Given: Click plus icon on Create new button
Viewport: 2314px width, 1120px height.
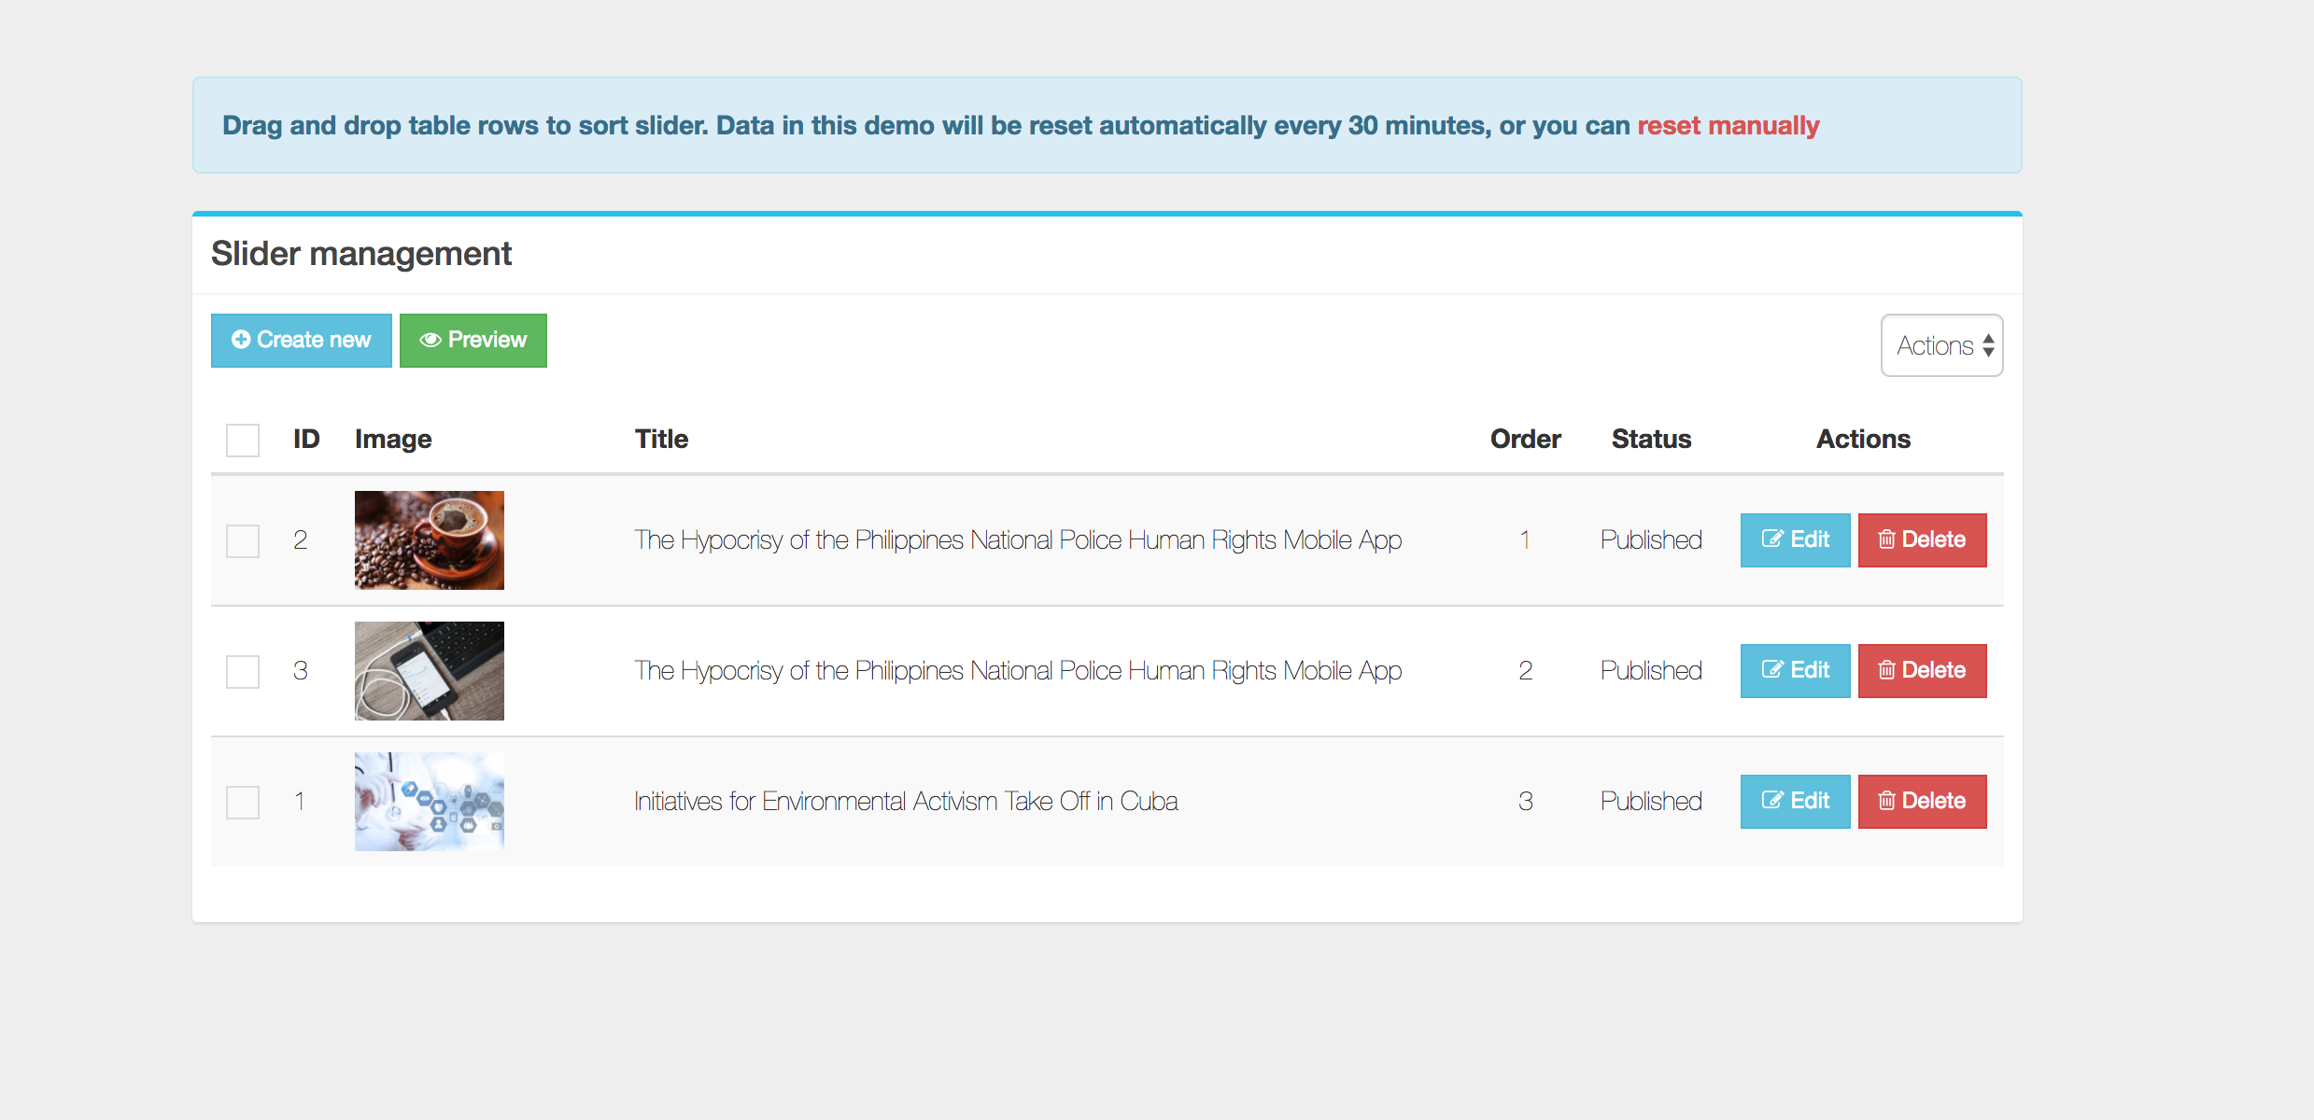Looking at the screenshot, I should click(x=241, y=340).
